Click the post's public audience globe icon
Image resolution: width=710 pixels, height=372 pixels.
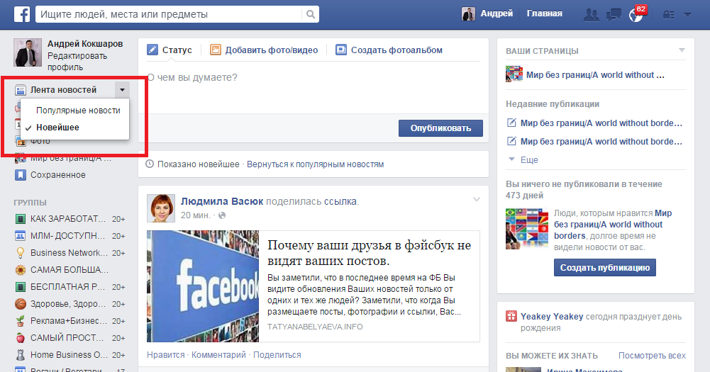(222, 215)
